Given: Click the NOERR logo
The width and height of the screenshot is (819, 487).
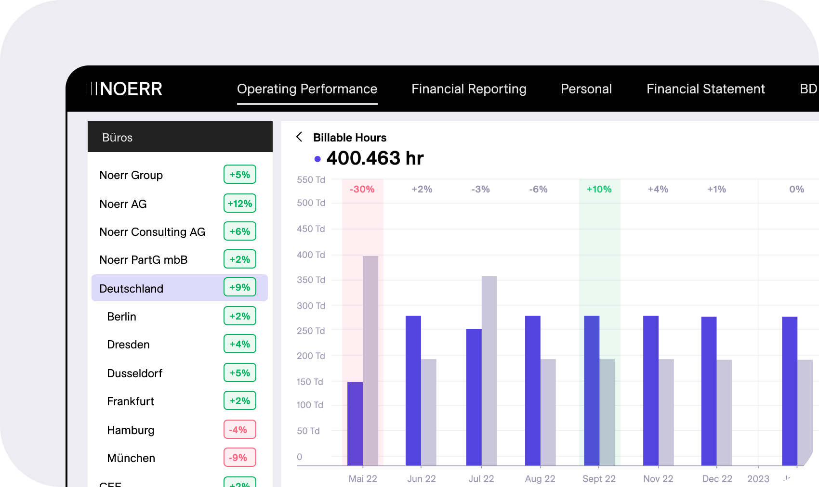Looking at the screenshot, I should click(x=124, y=89).
